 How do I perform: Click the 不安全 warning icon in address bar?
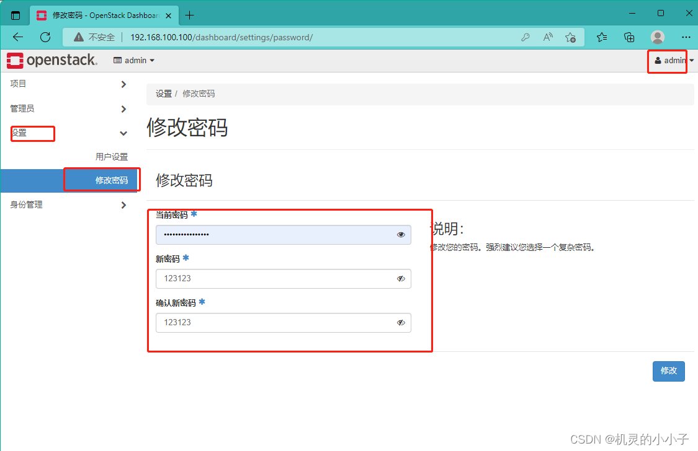(76, 37)
